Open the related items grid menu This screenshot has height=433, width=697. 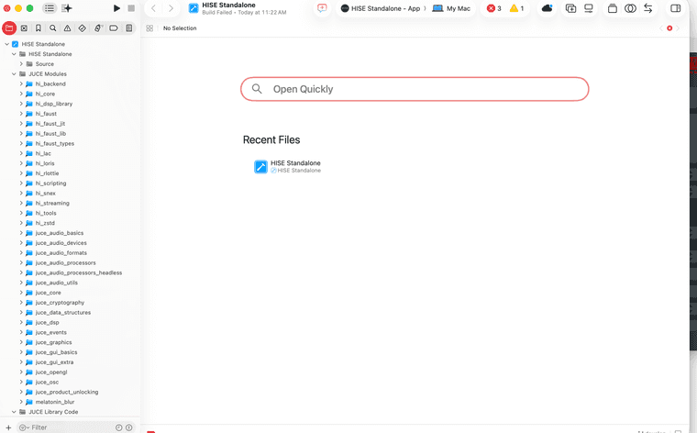[x=149, y=28]
